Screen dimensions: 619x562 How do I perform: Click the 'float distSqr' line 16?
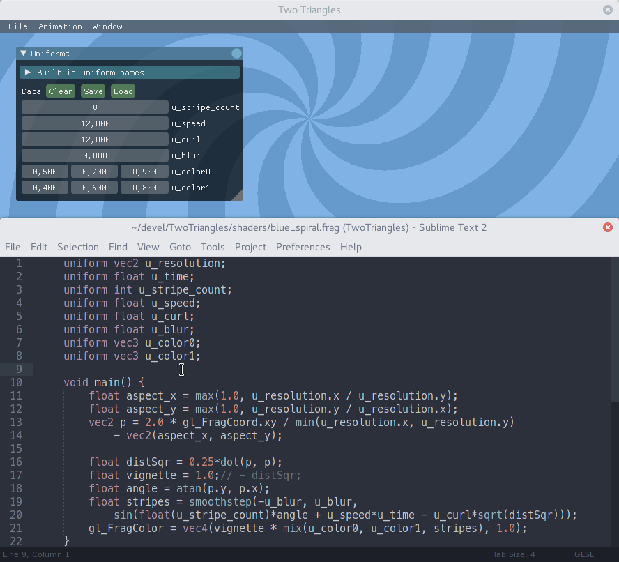click(185, 462)
